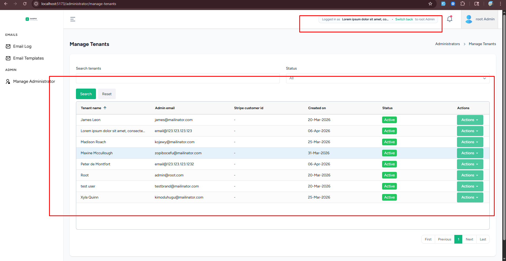The width and height of the screenshot is (506, 261).
Task: Open Actions dropdown for James Leon
Action: point(470,120)
